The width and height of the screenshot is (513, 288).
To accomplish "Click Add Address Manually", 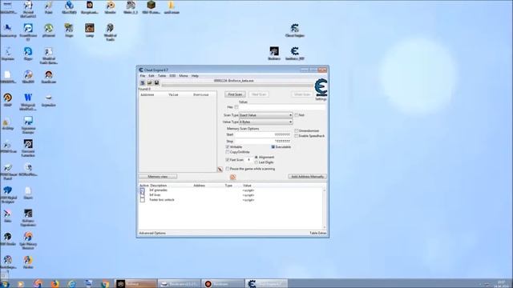I will (308, 177).
